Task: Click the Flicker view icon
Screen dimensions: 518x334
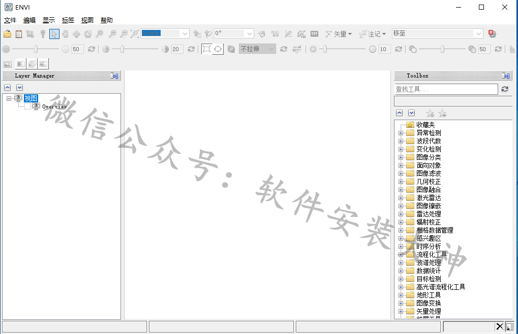Action: 32,63
